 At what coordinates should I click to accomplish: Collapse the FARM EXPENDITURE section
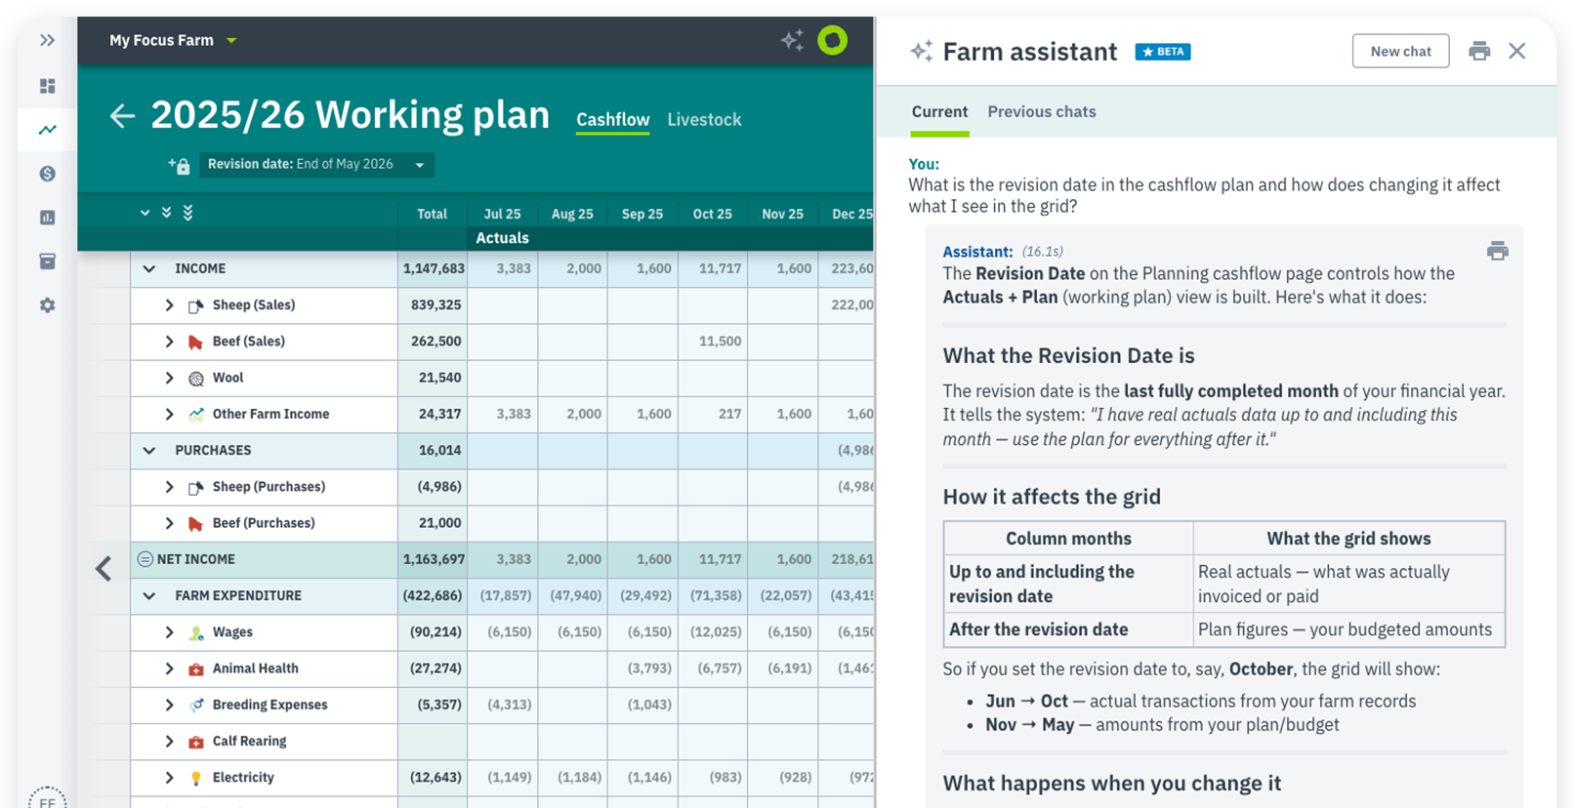149,595
